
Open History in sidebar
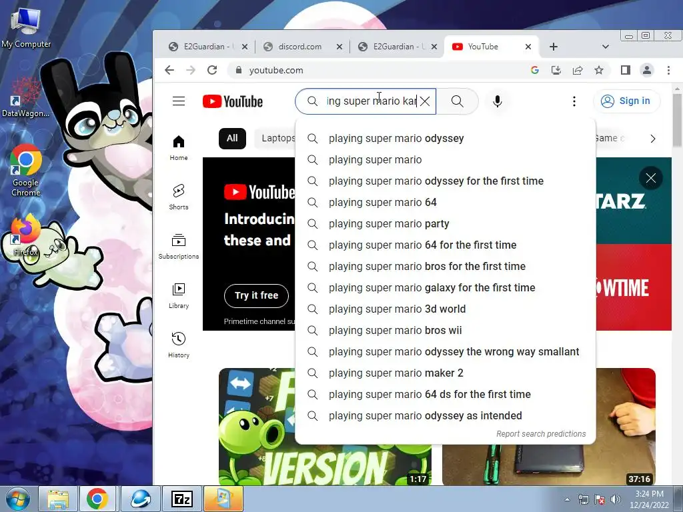click(179, 345)
